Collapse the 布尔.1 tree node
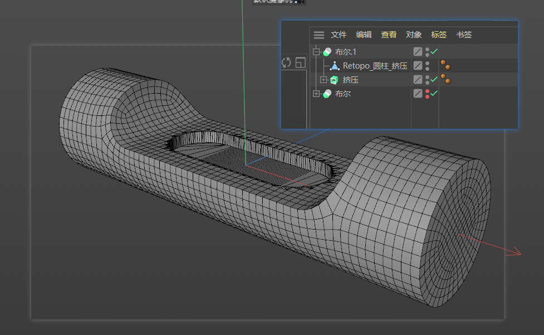The width and height of the screenshot is (544, 335). coord(316,52)
